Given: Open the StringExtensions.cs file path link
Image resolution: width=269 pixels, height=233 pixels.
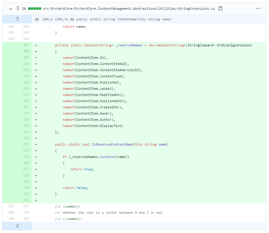Looking at the screenshot, I should pyautogui.click(x=129, y=9).
